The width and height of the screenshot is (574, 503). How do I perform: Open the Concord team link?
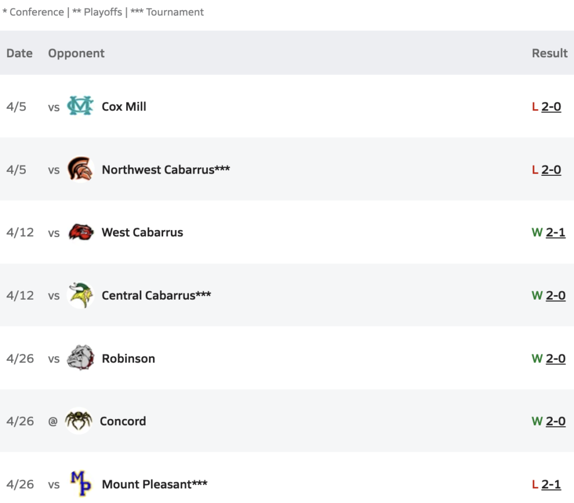coord(123,421)
